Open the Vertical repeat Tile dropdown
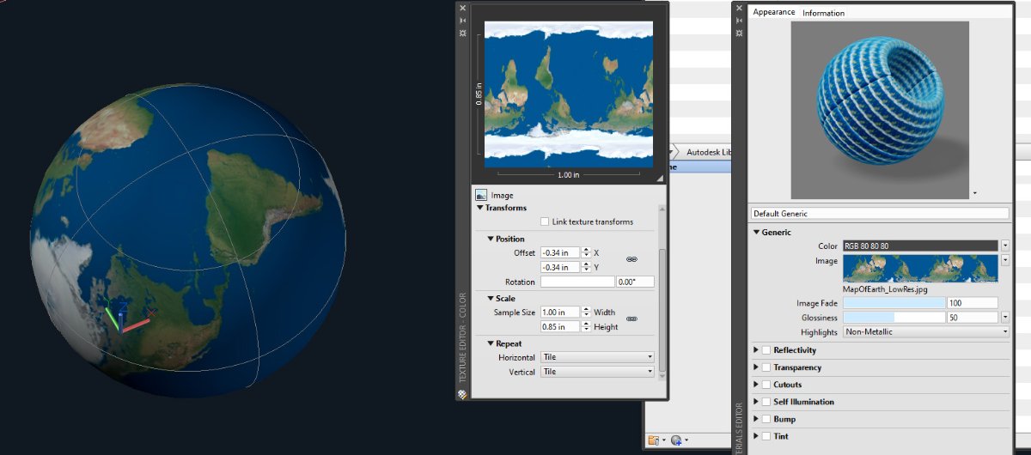 [x=597, y=372]
